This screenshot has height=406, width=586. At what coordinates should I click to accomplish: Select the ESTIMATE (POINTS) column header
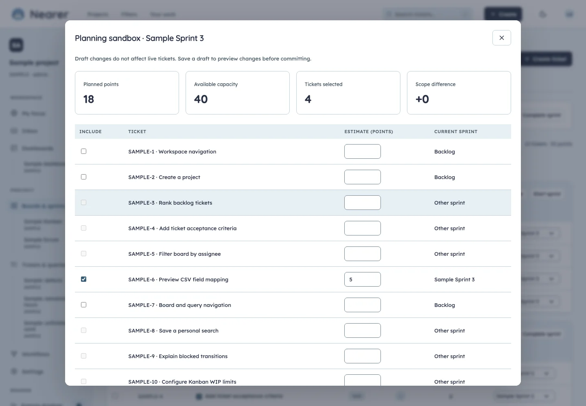point(369,132)
